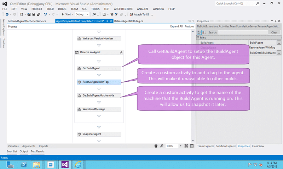This screenshot has width=283, height=169.
Task: Click Restore in the designer
Action: [189, 26]
